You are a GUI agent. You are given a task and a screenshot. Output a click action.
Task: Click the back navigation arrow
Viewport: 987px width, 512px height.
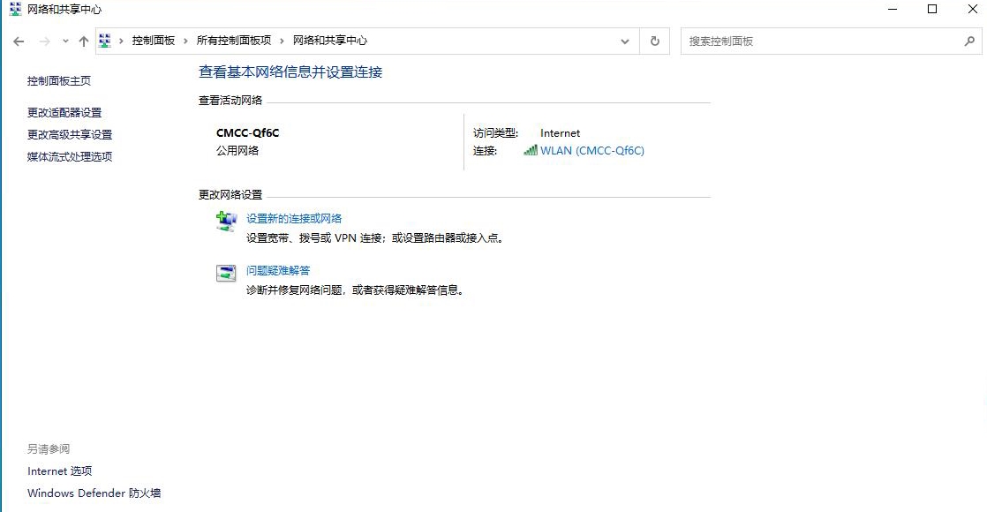[x=18, y=41]
